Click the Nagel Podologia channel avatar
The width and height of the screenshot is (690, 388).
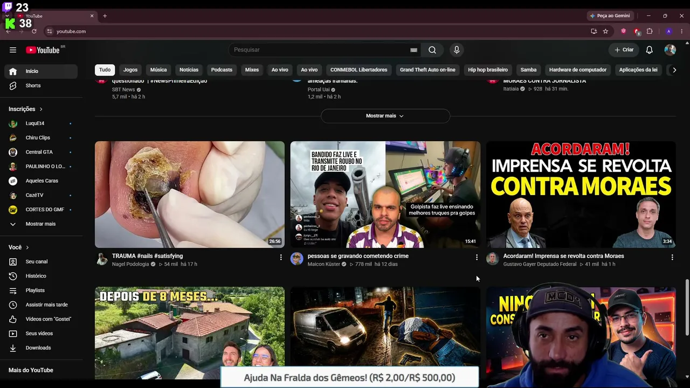tap(101, 259)
